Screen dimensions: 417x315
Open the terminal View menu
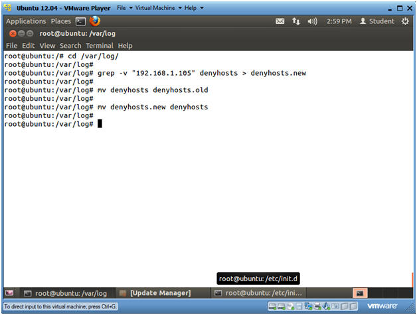[x=47, y=46]
